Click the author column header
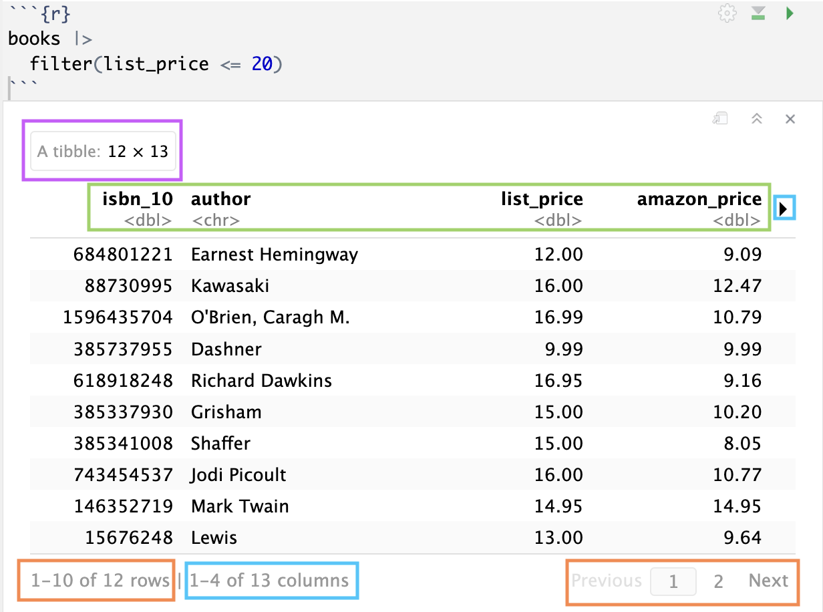This screenshot has width=823, height=612. pos(221,199)
